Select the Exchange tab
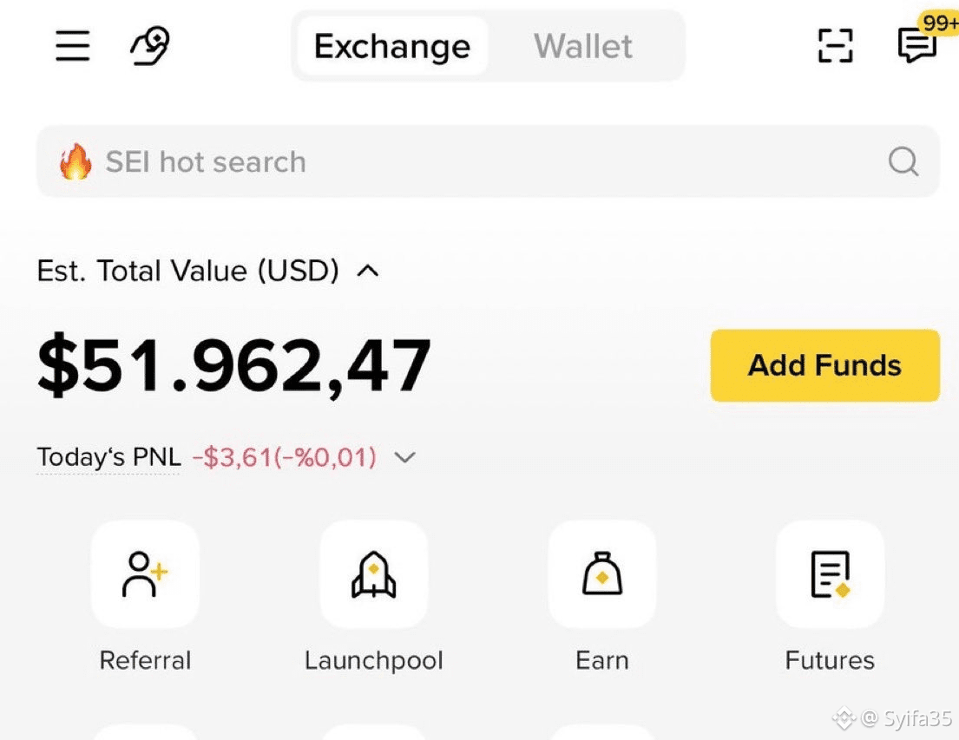The width and height of the screenshot is (959, 740). pos(392,46)
